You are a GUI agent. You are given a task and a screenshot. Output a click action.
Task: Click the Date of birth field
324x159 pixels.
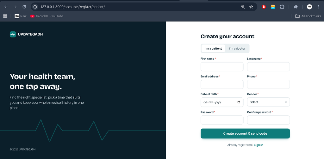[x=222, y=102]
